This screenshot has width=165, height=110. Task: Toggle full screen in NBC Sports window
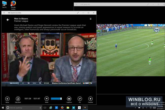click(x=78, y=13)
